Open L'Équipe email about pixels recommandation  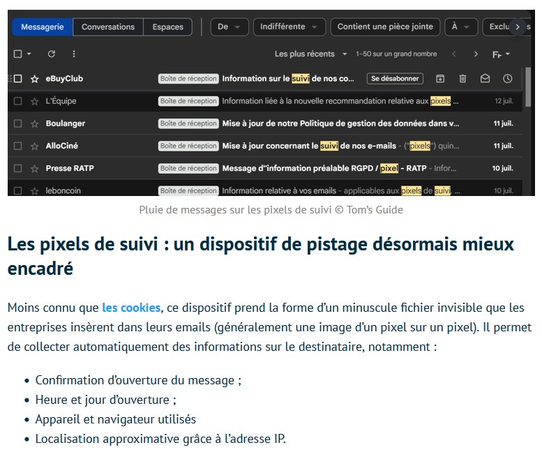[x=340, y=101]
